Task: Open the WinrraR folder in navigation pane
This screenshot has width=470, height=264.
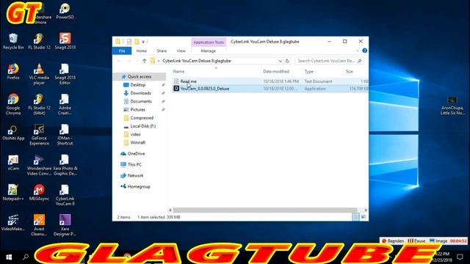Action: [x=137, y=142]
